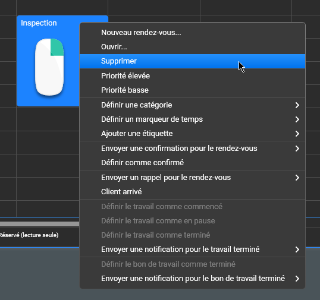Expand the Définir une catégorie submenu arrow

pos(297,105)
